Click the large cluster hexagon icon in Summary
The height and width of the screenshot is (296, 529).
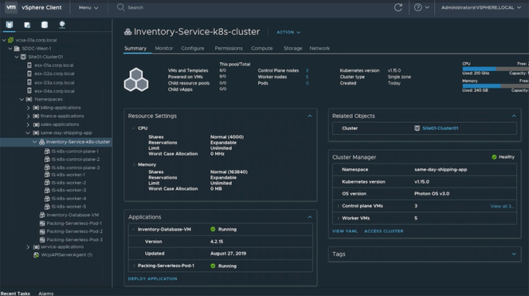[136, 80]
